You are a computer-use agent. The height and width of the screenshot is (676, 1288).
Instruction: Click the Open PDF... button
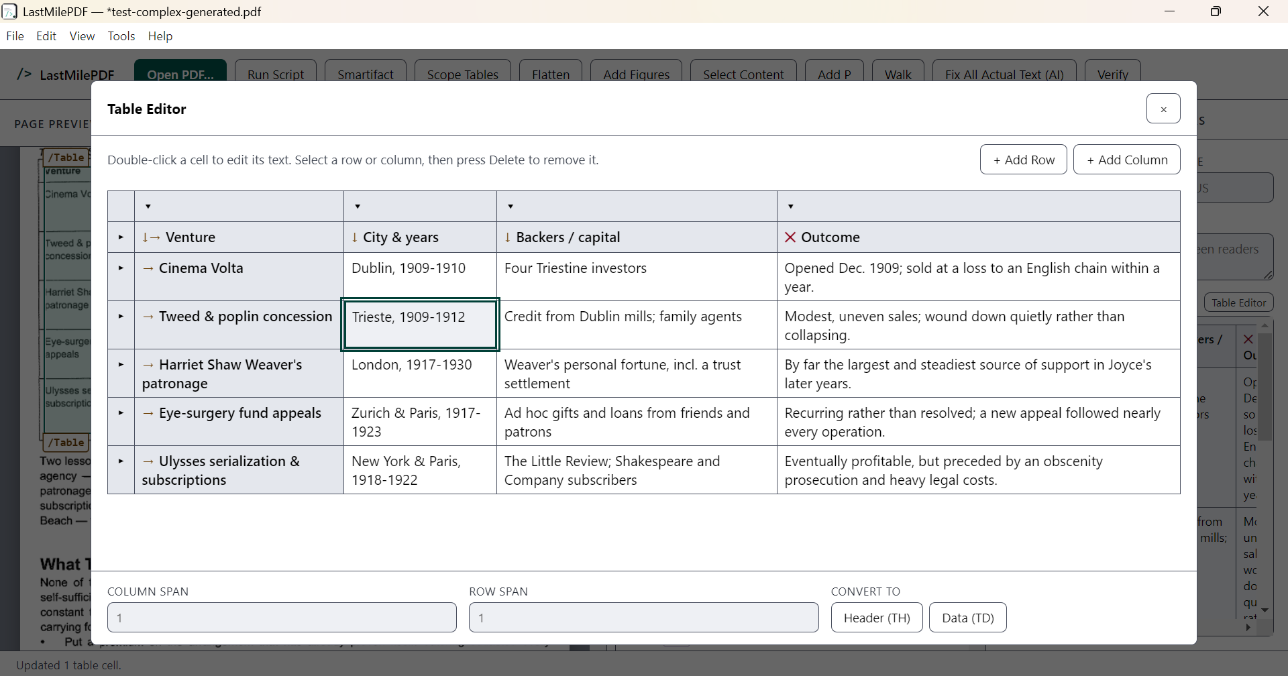pyautogui.click(x=180, y=70)
